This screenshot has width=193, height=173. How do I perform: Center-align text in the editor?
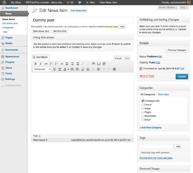72,64
